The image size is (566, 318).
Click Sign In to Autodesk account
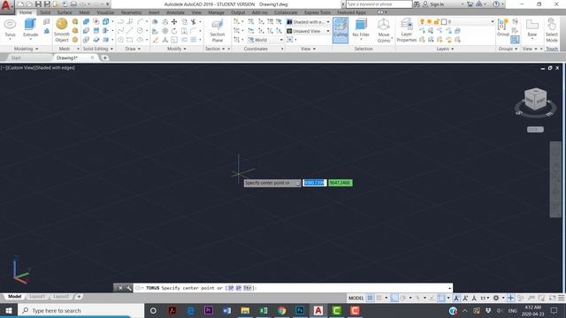pos(437,4)
